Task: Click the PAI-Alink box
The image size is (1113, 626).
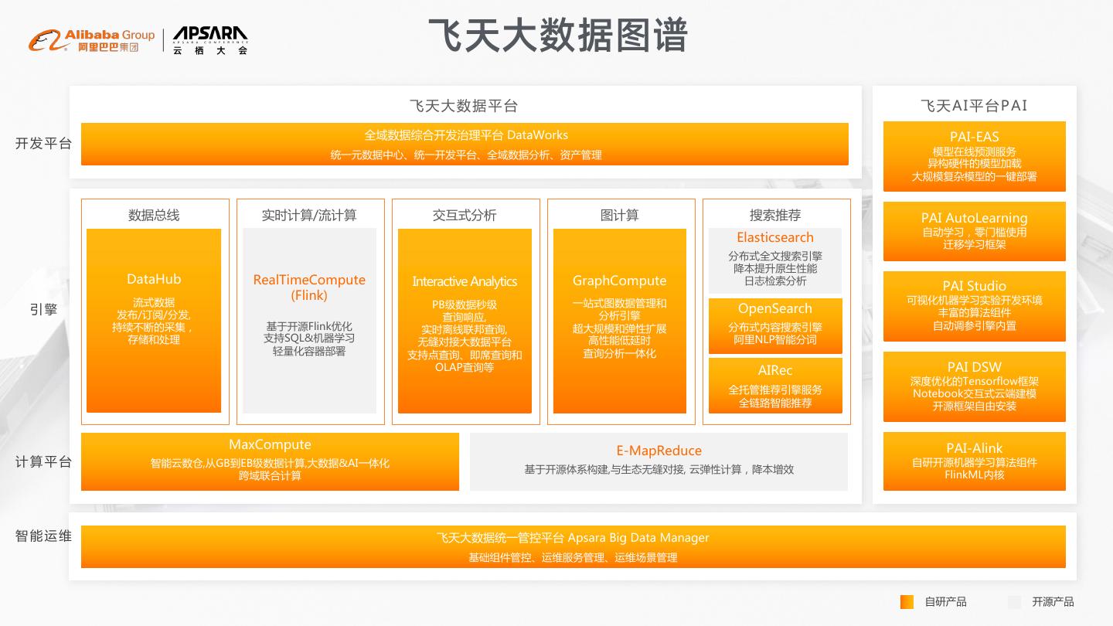Action: (974, 461)
